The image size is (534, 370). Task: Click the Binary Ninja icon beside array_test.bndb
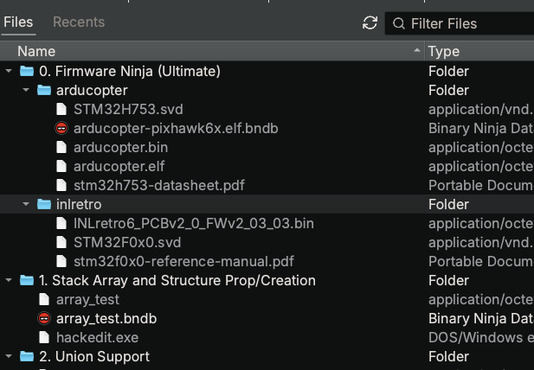point(44,318)
